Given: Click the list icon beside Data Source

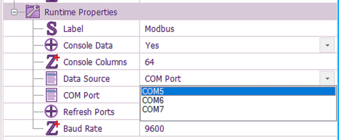Looking at the screenshot, I should [52, 79].
